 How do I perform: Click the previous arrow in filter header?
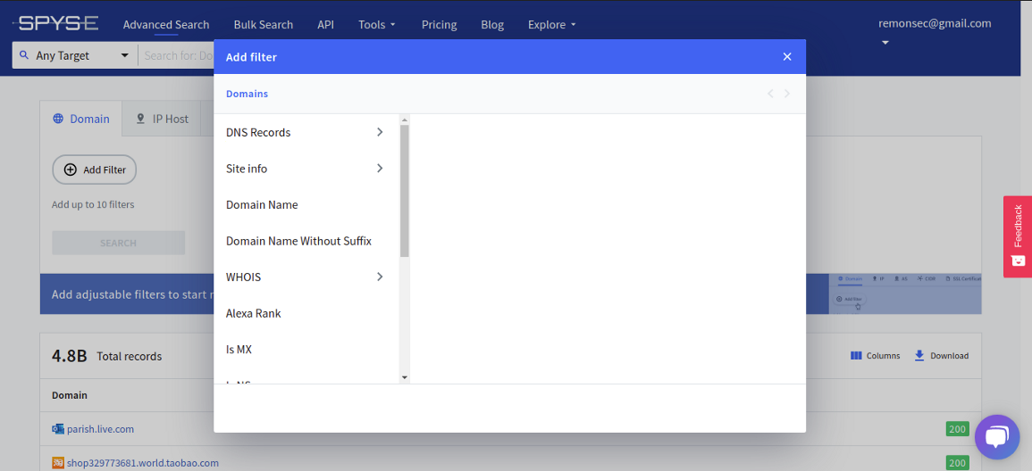pos(770,94)
